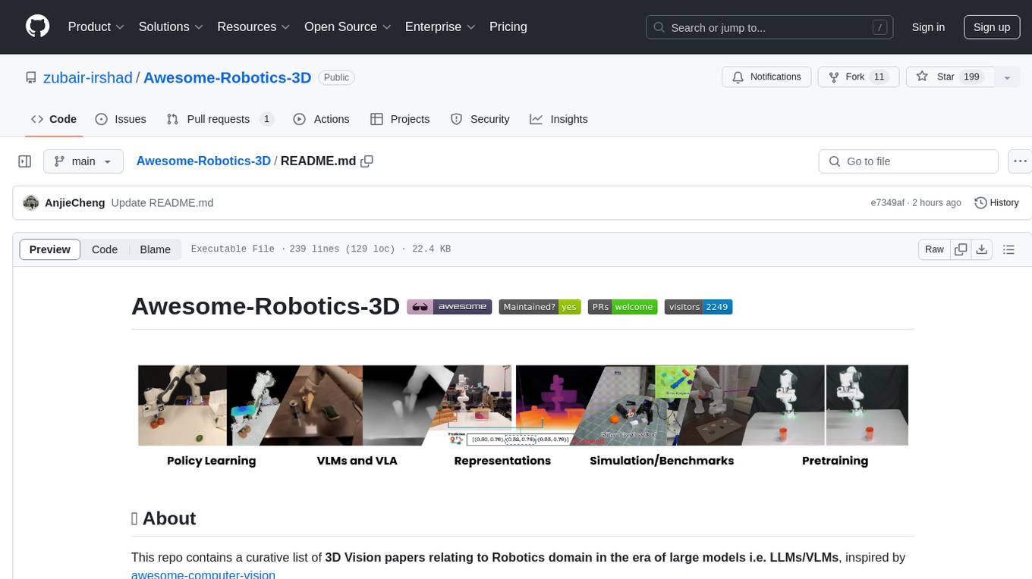Click the pull requests counter 1
The height and width of the screenshot is (579, 1032).
point(266,119)
